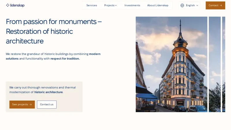Click the arrow icon in the header Contact button
Viewport: 231px width, 130px height.
(221, 5)
